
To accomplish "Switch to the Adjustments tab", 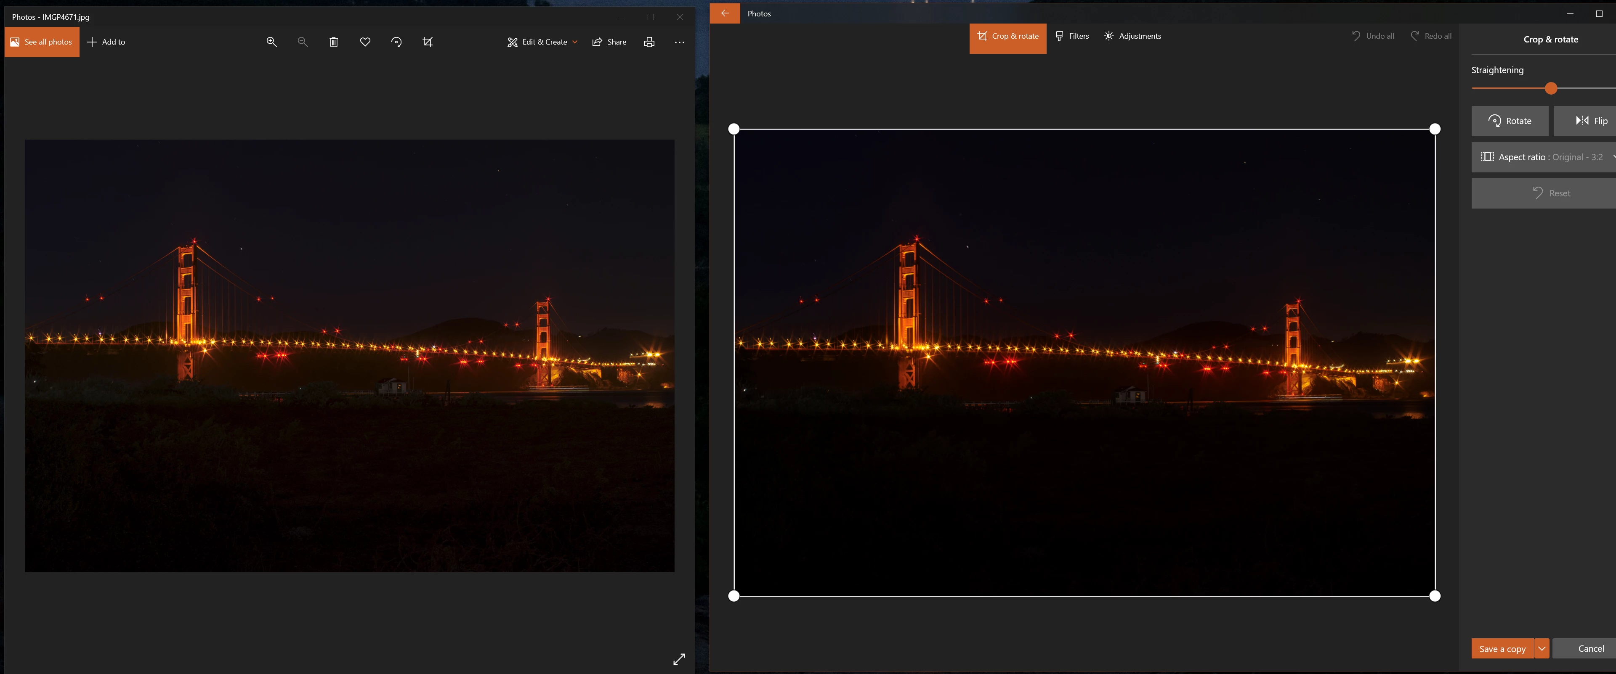I will tap(1133, 36).
